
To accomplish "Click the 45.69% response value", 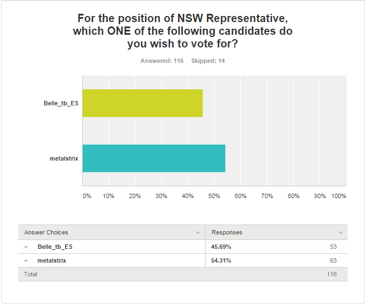I will pos(221,247).
